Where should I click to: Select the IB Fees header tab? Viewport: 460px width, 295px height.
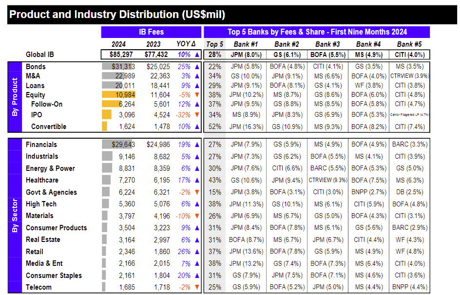point(152,32)
